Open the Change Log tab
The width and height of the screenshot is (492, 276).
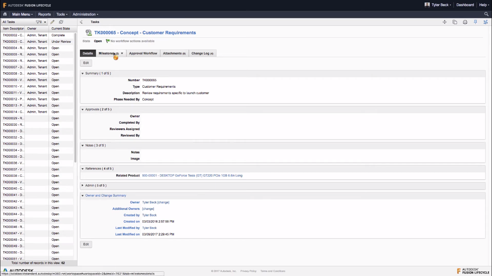202,54
